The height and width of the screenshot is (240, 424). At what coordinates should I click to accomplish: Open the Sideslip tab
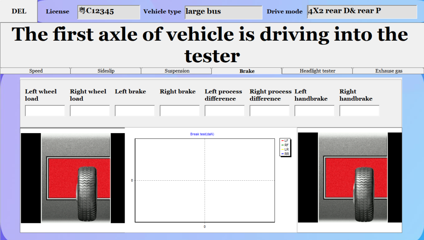106,71
